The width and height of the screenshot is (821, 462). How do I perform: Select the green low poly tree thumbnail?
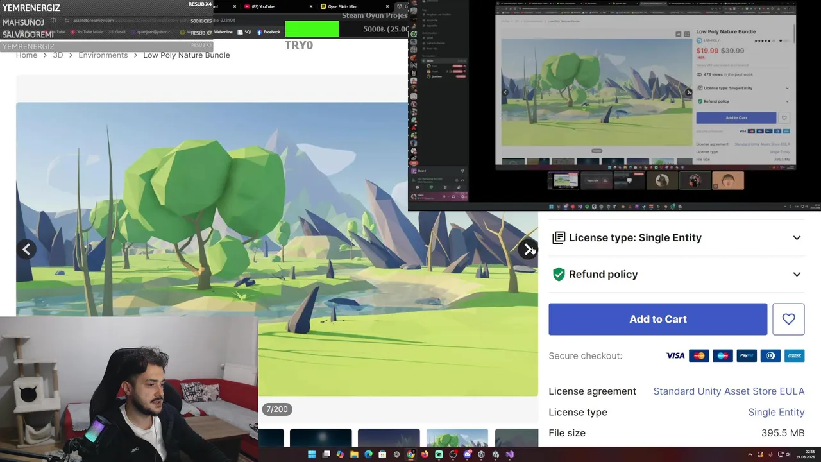pyautogui.click(x=457, y=437)
